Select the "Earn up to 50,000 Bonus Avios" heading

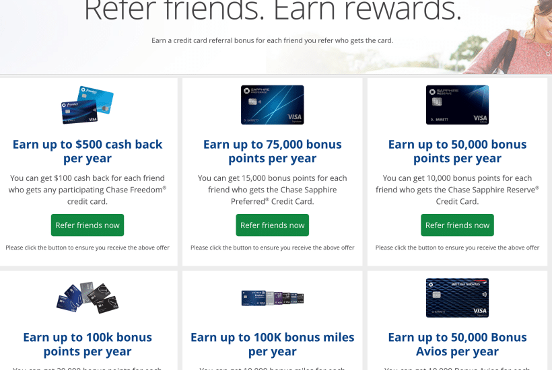pos(457,344)
